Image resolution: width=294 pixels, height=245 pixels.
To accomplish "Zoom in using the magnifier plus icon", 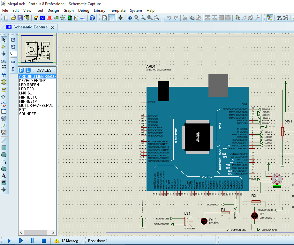I will click(137, 18).
